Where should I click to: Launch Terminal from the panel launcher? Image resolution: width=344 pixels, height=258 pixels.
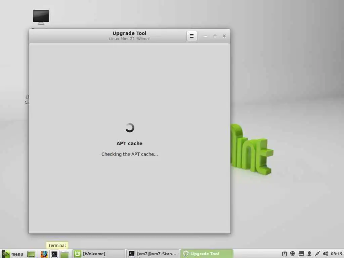(54, 254)
